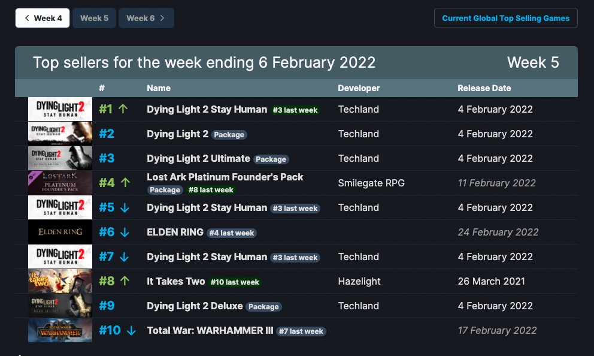Click the Techland developer in row #9

tap(358, 306)
